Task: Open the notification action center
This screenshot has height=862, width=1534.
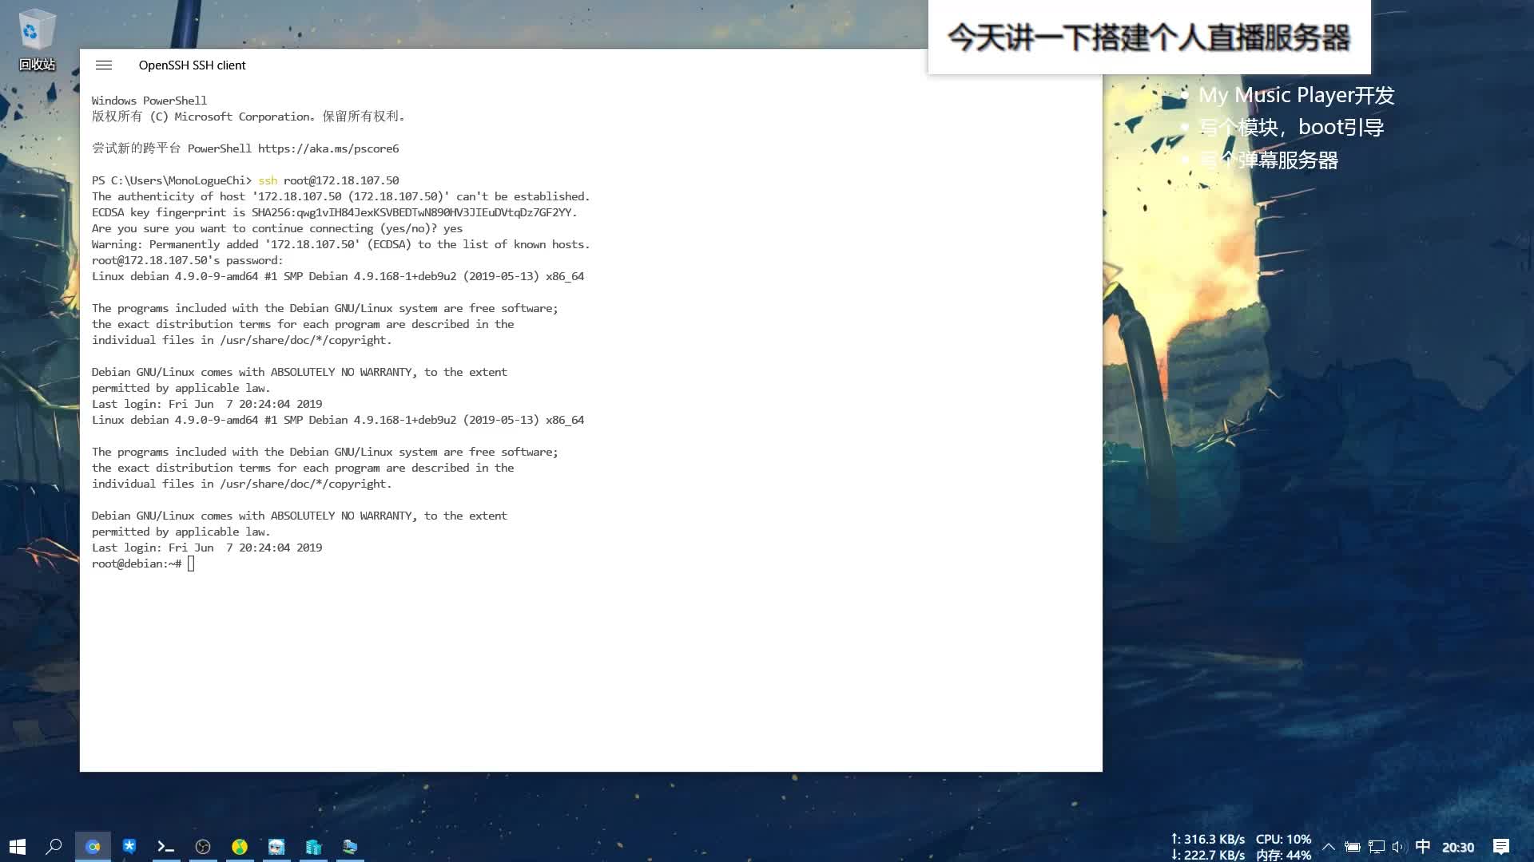Action: pos(1501,847)
